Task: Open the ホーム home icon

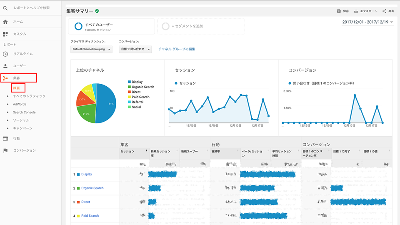Action: click(5, 22)
